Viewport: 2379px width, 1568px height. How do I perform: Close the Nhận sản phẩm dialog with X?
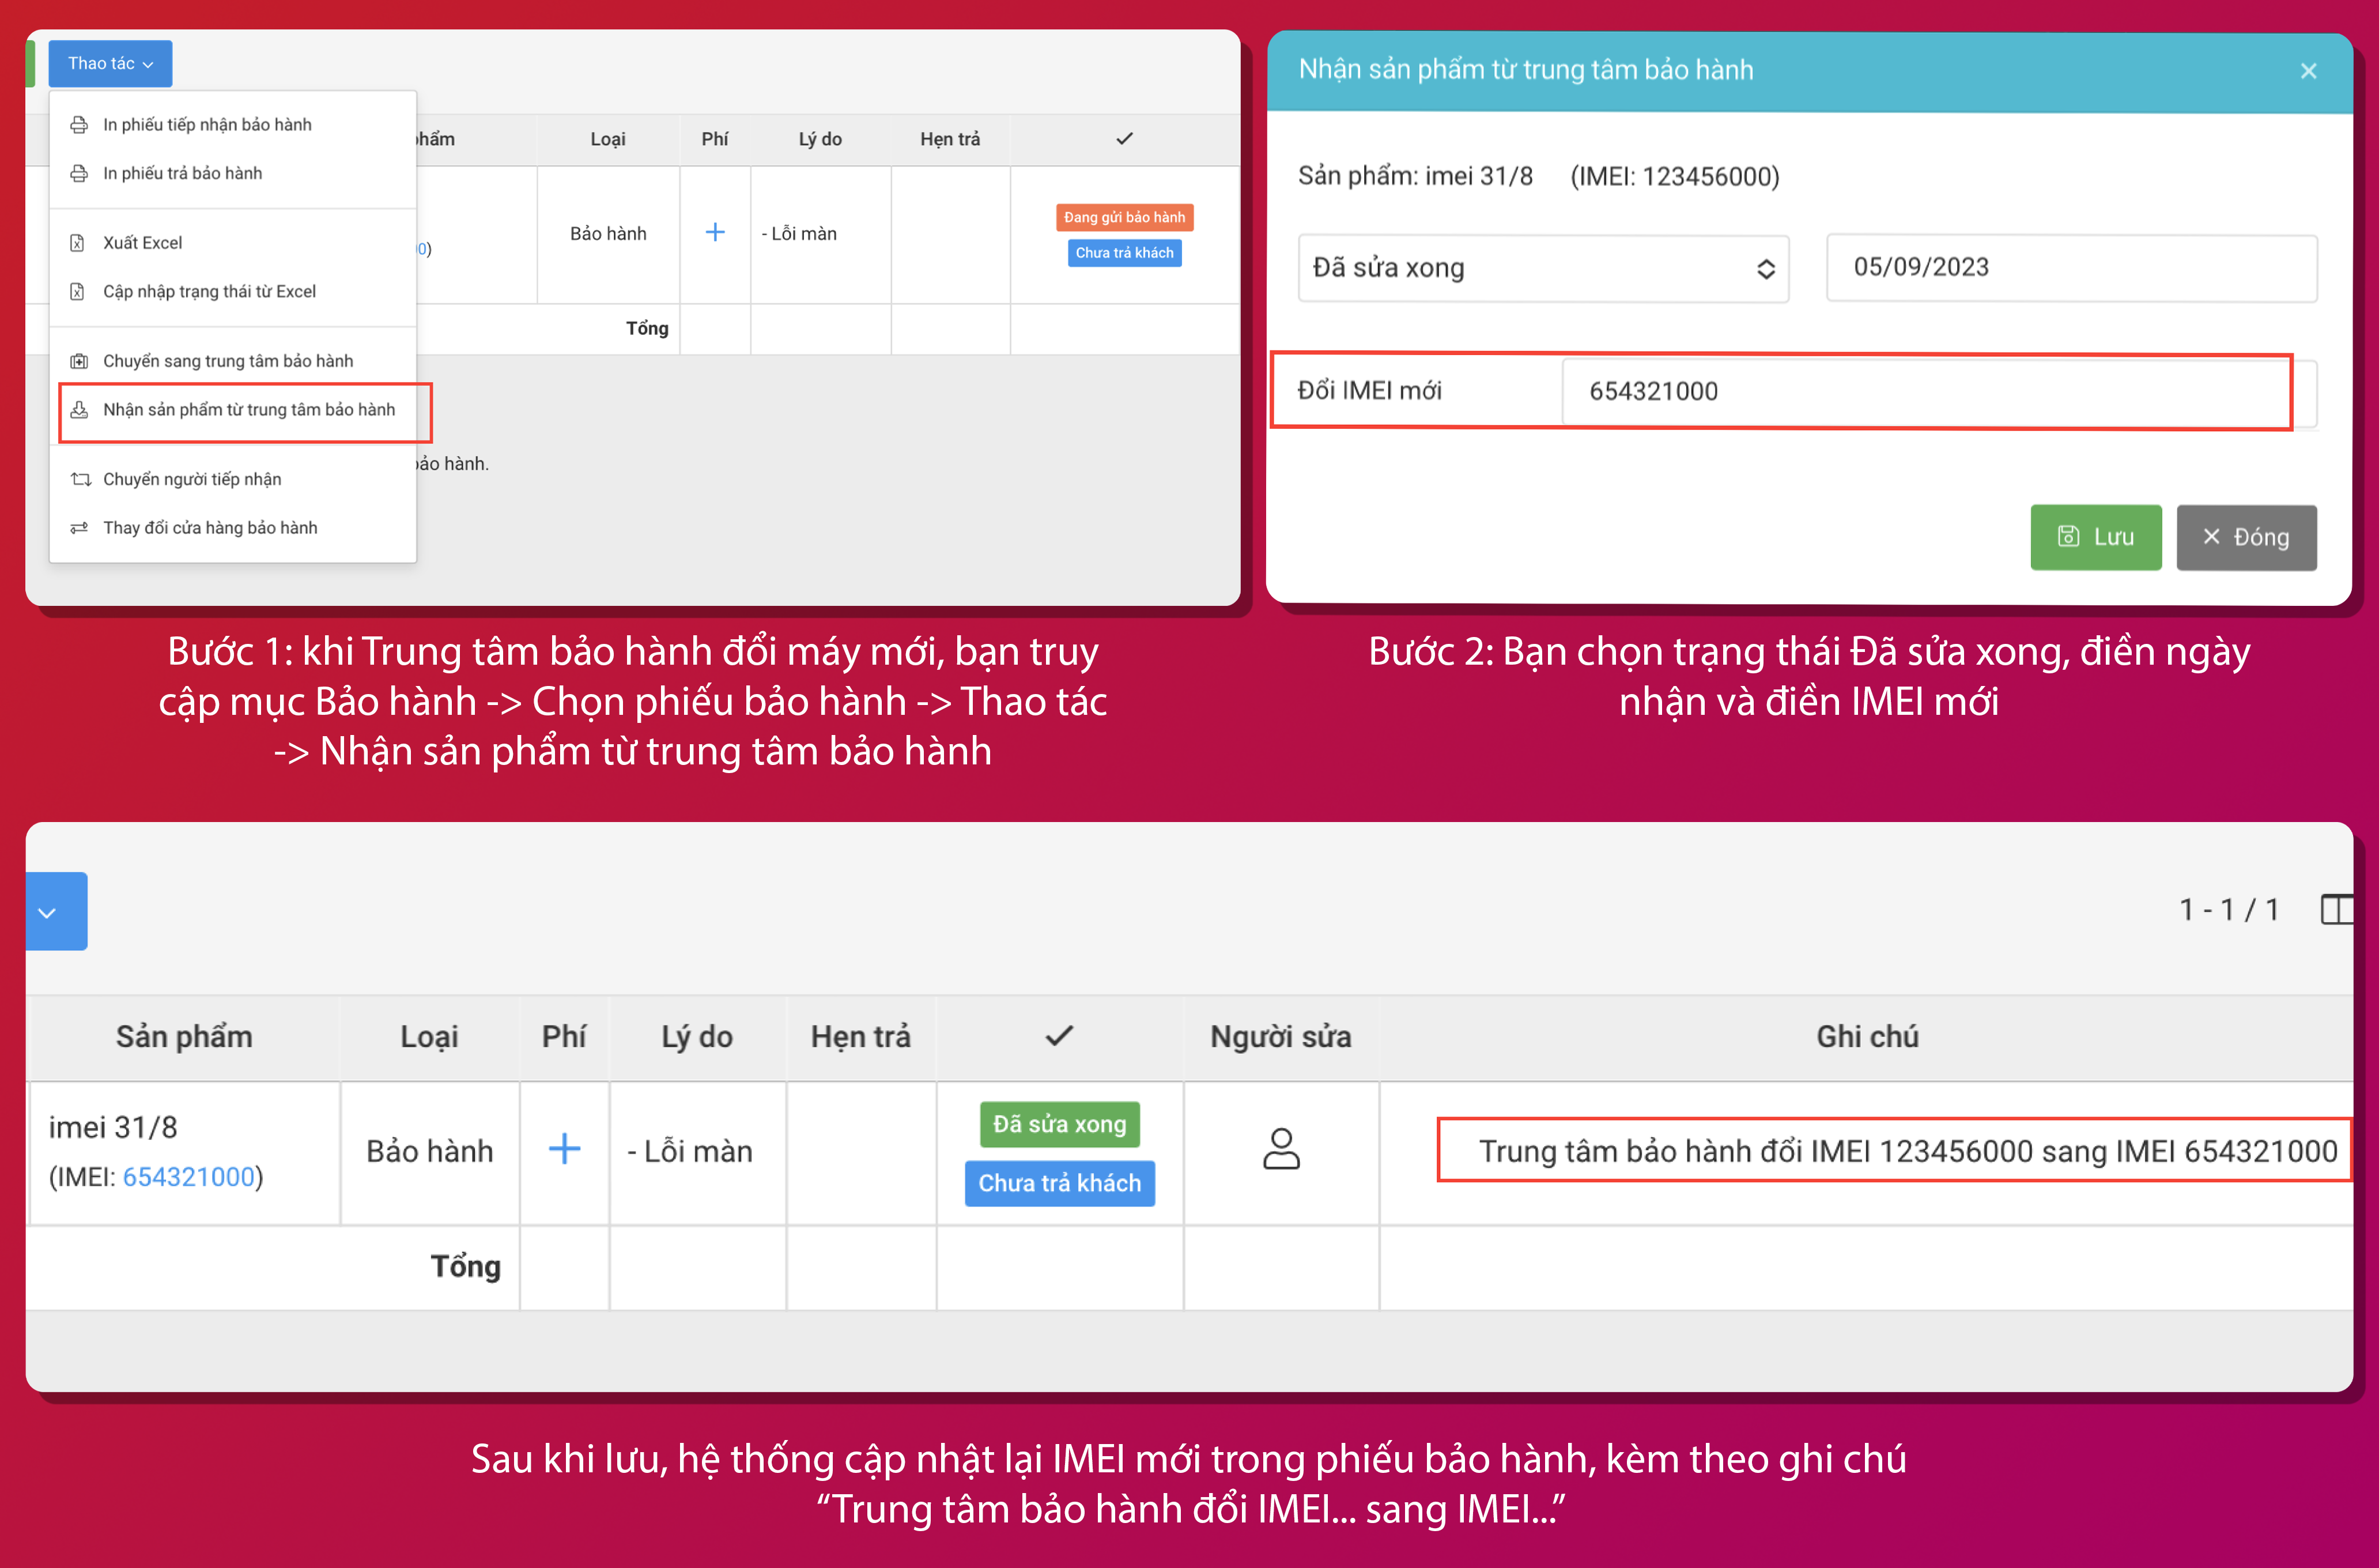[2308, 71]
